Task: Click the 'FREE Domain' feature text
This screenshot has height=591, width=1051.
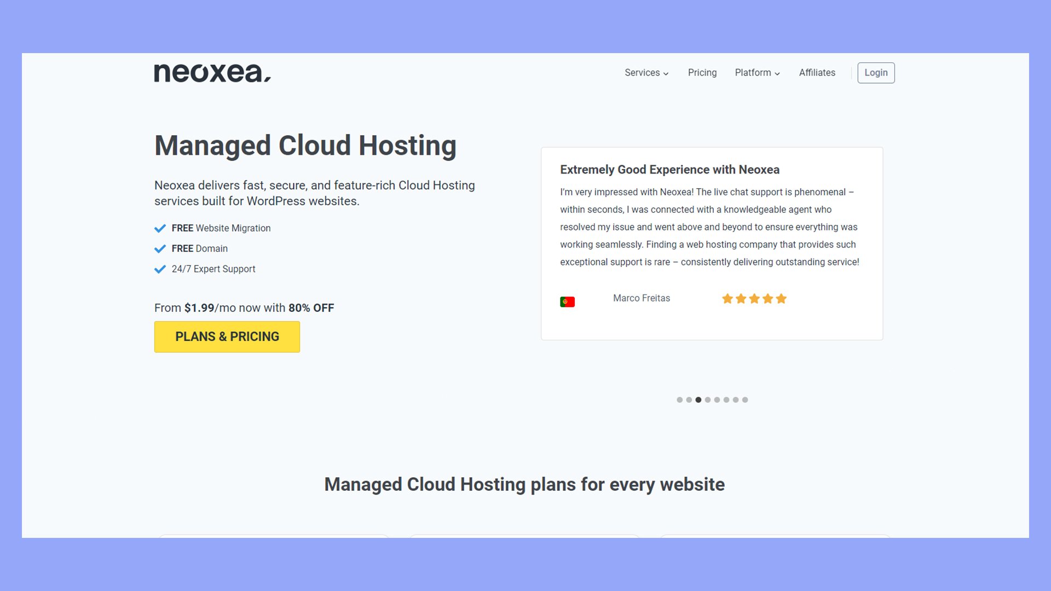Action: point(200,248)
